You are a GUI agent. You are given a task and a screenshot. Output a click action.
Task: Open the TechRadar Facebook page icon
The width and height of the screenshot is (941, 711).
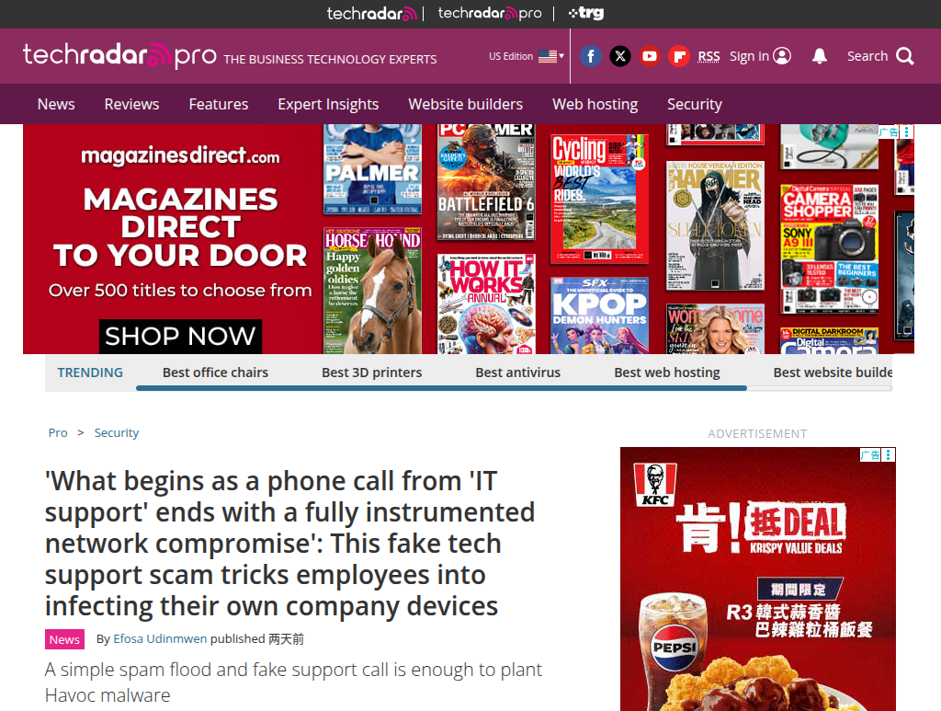(x=591, y=56)
